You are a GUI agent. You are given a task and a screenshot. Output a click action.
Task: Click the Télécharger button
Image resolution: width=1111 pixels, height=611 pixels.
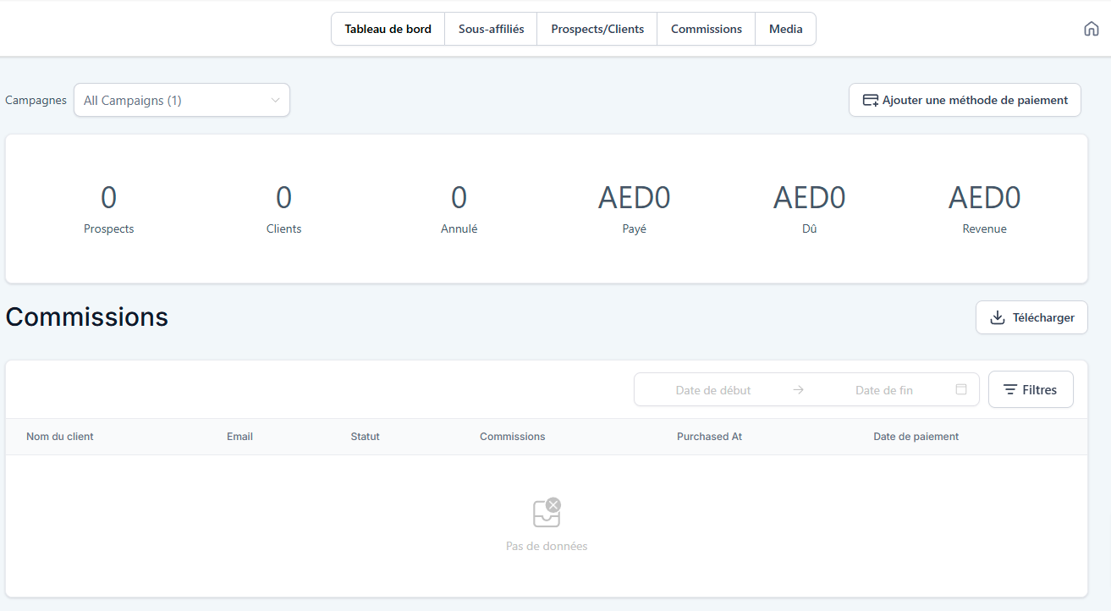click(x=1031, y=317)
